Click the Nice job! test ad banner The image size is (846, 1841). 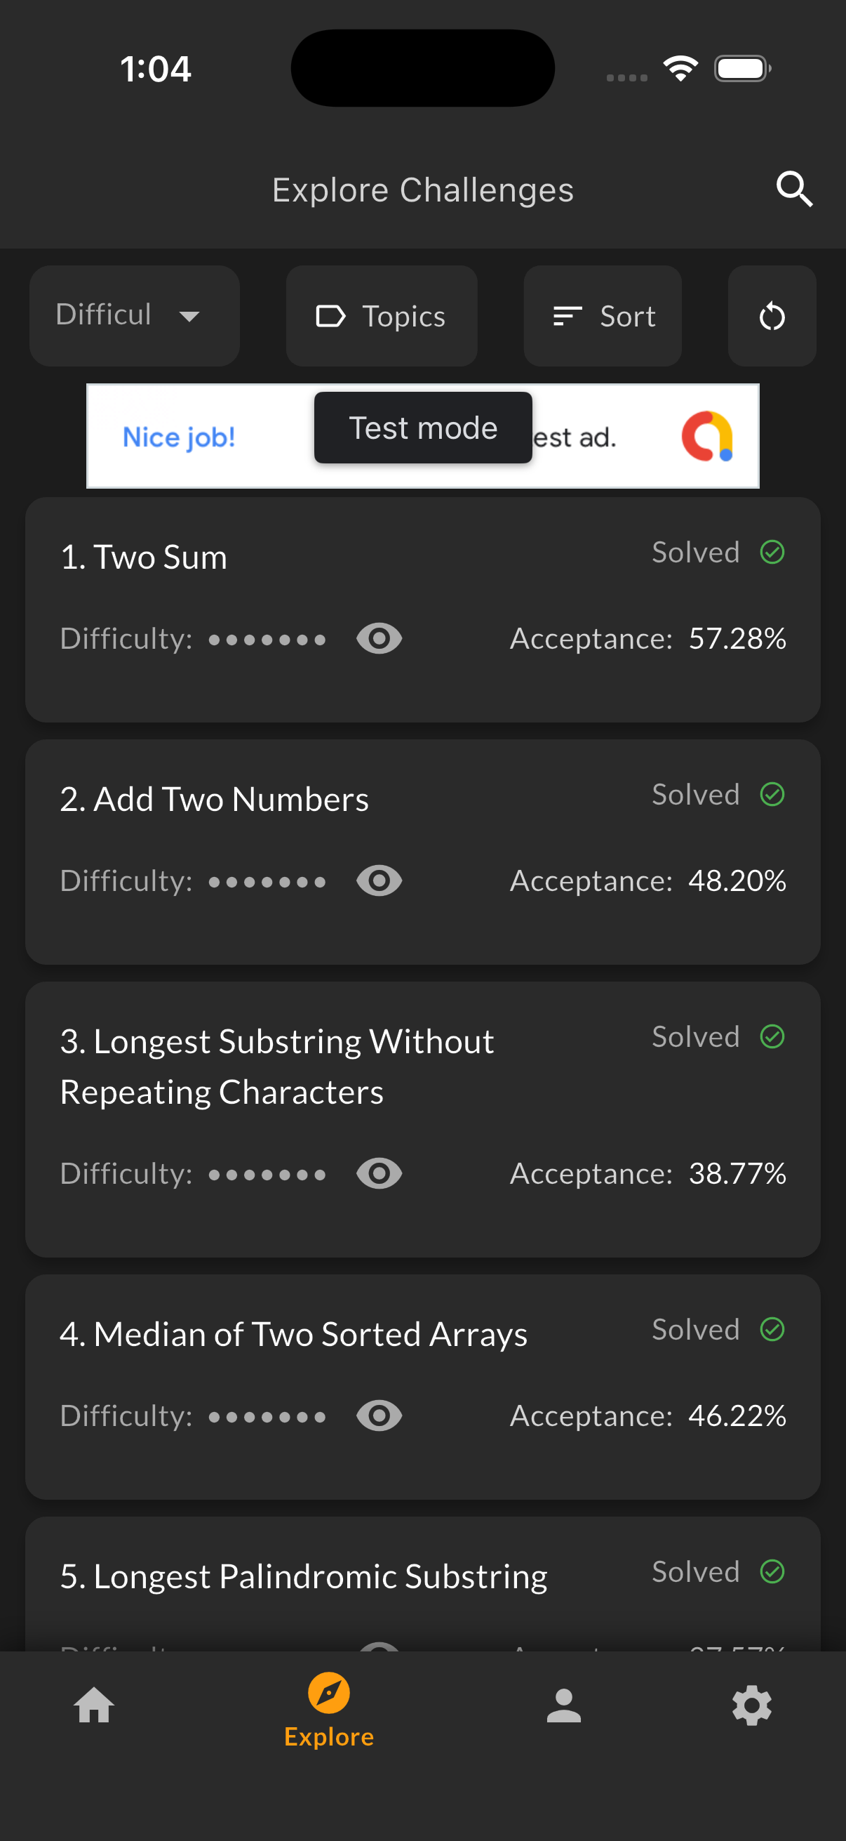click(178, 437)
